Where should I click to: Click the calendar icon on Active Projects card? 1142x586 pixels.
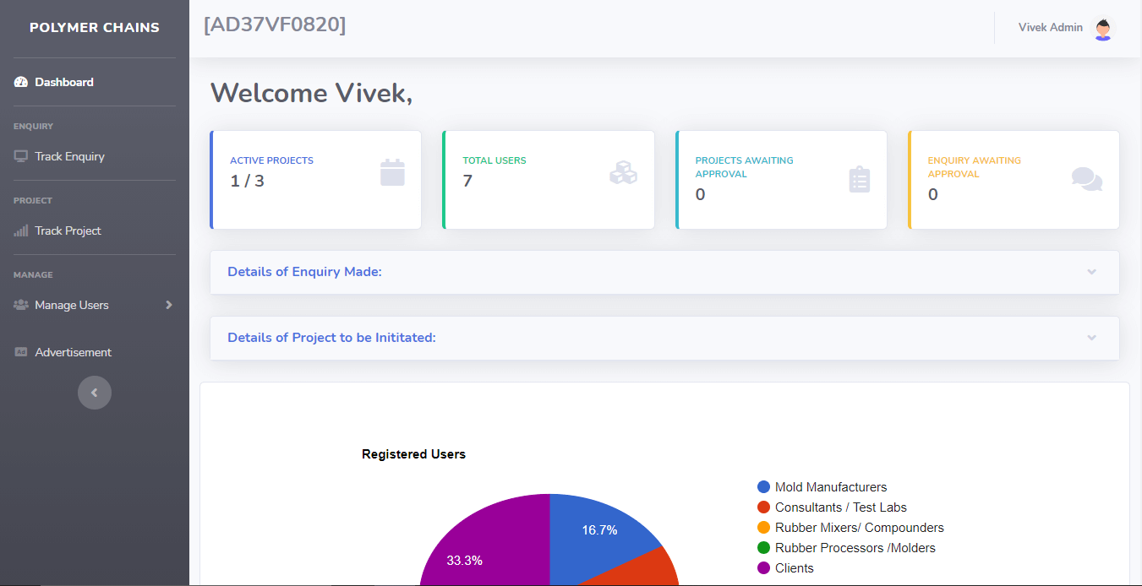(392, 172)
